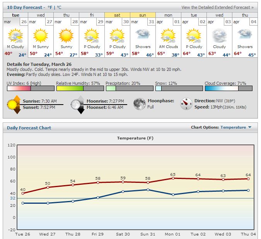Open View the Detailed Extended Forecast link
The width and height of the screenshot is (261, 239).
click(x=217, y=7)
